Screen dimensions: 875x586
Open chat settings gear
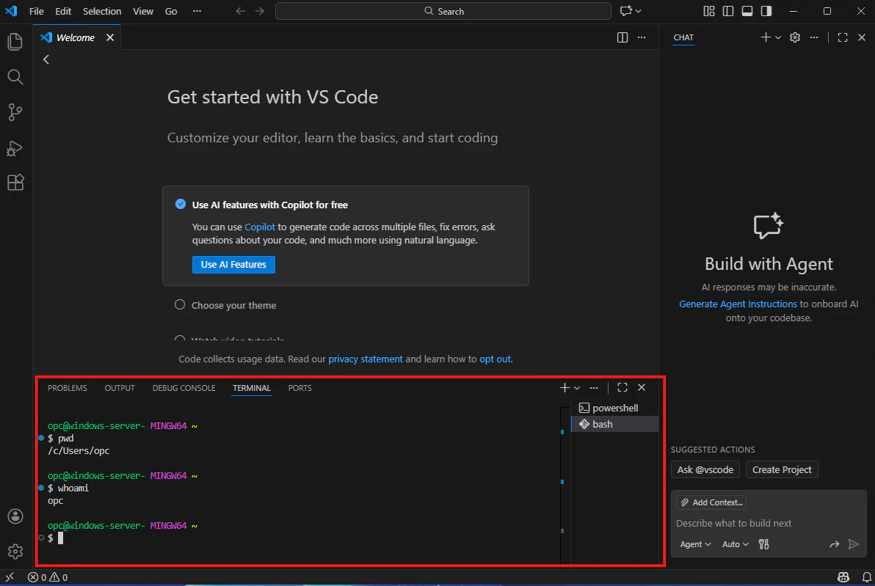(x=795, y=37)
